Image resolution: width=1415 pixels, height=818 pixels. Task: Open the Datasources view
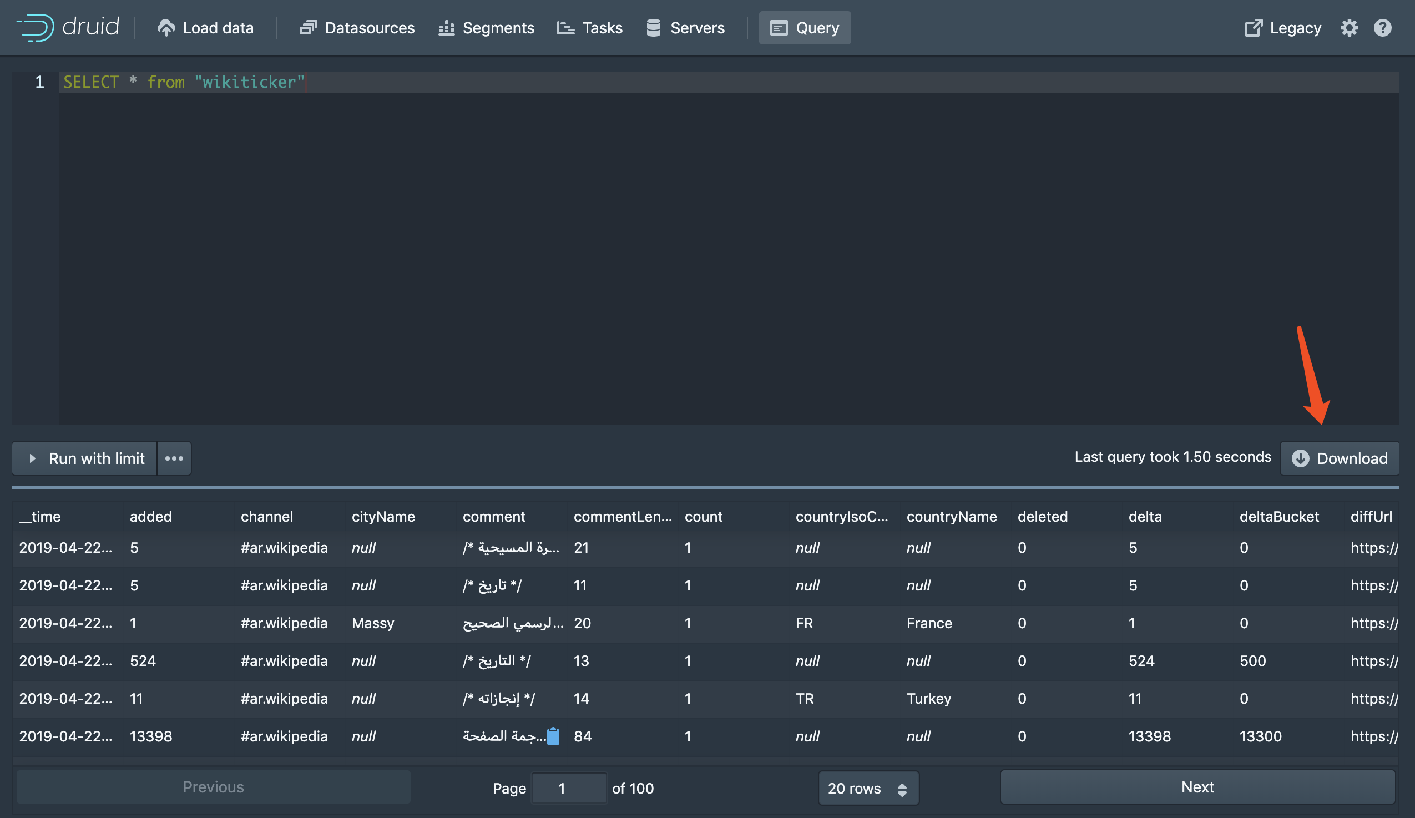[357, 28]
